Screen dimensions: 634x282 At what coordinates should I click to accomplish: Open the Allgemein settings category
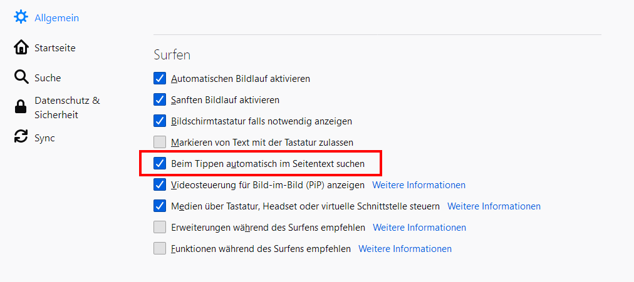pos(56,18)
